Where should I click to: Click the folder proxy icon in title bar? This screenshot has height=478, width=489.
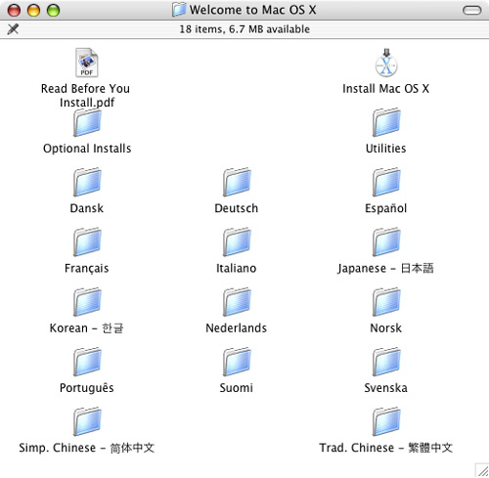(x=179, y=10)
